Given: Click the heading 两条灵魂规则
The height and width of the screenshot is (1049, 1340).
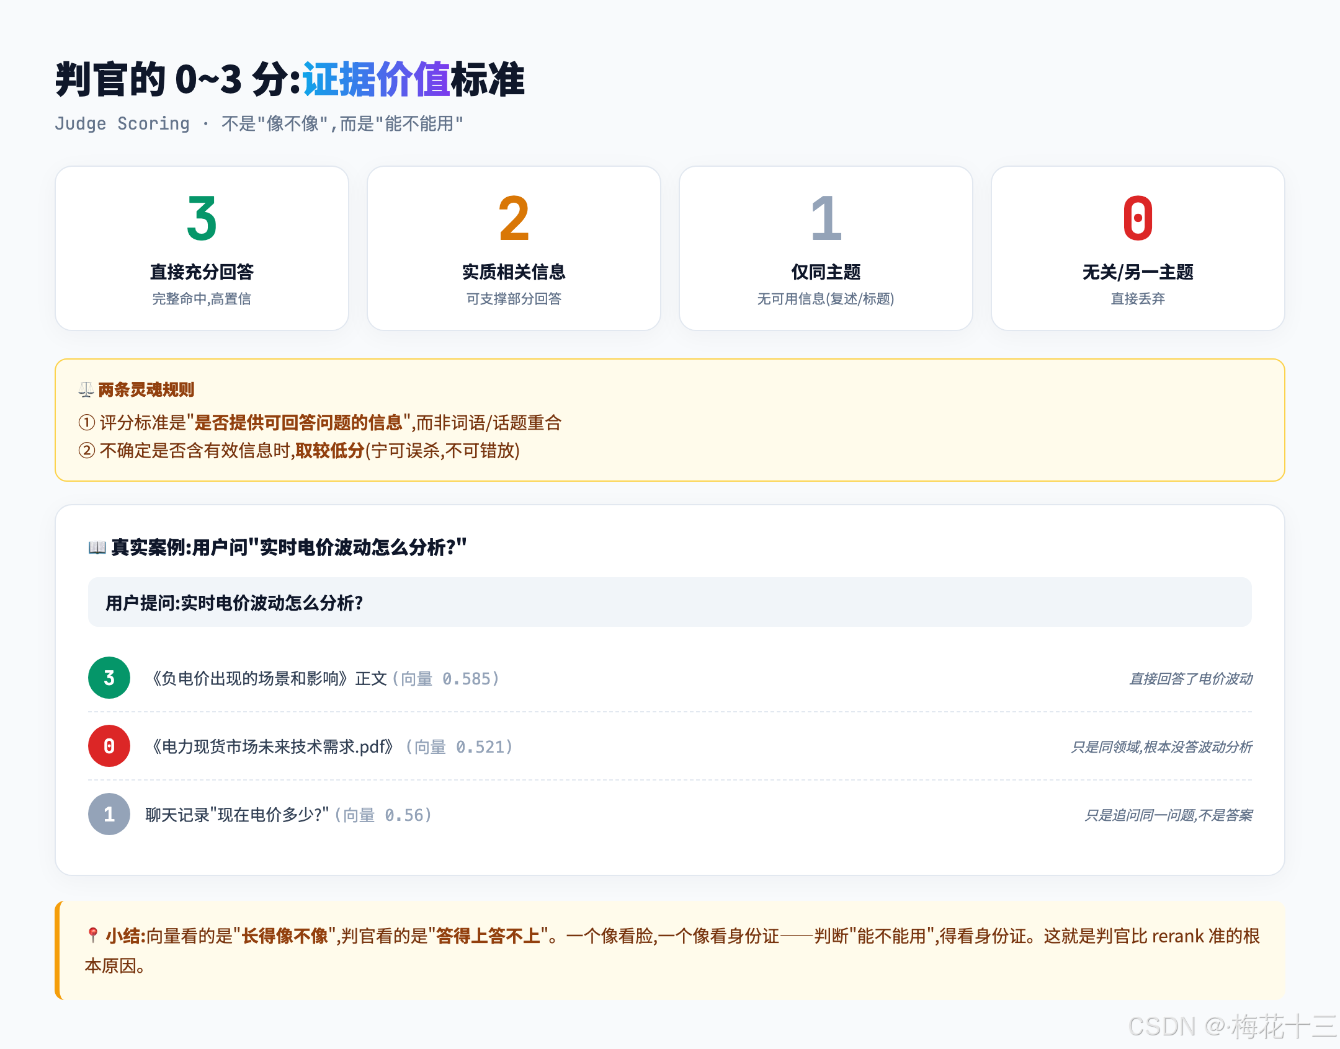Looking at the screenshot, I should point(146,390).
